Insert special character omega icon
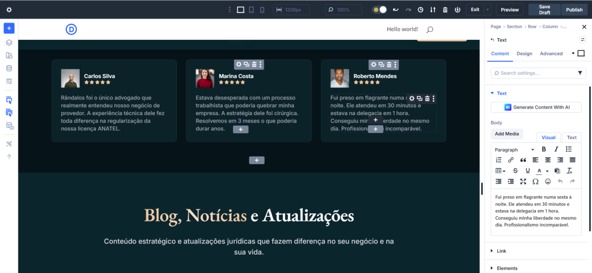The image size is (592, 273). pos(535,182)
